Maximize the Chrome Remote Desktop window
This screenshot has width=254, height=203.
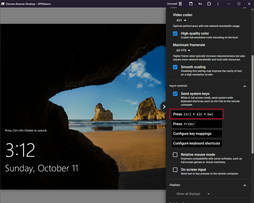pos(239,4)
